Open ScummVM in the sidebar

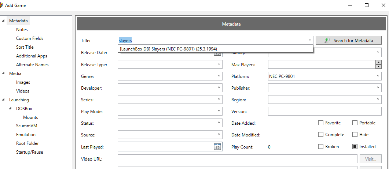[26, 126]
